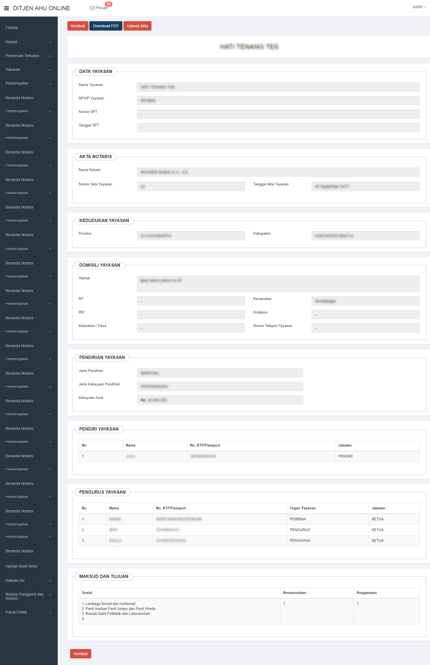Expand the Wasiat menu plus icon
This screenshot has width=430, height=665.
(x=50, y=42)
